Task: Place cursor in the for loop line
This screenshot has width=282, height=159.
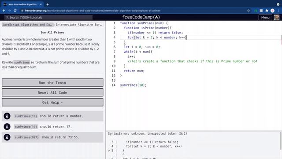Action: tap(157, 37)
